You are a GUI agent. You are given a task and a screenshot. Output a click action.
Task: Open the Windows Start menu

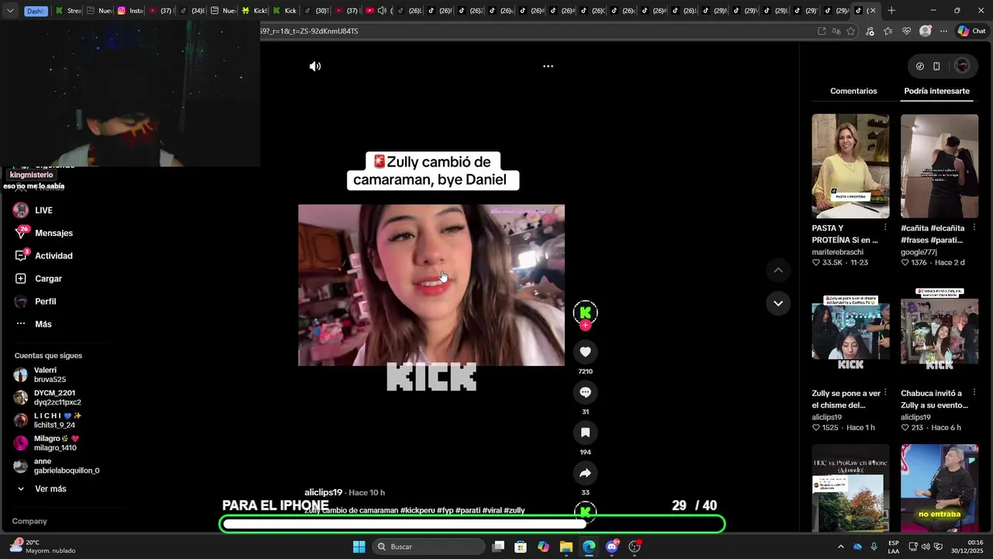pos(359,547)
